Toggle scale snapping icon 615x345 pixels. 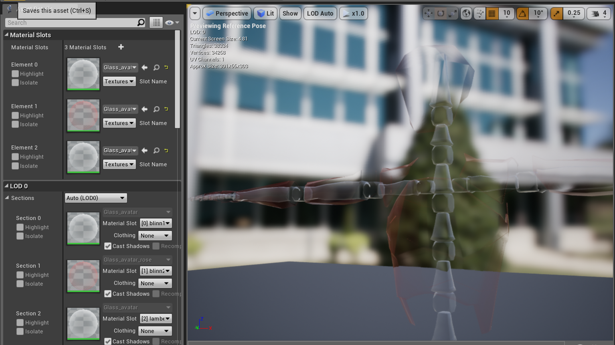coord(556,13)
